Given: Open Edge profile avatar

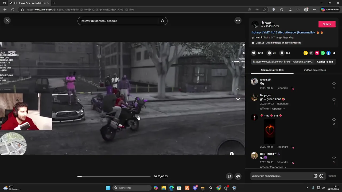Looking at the screenshot, I should 306,10.
